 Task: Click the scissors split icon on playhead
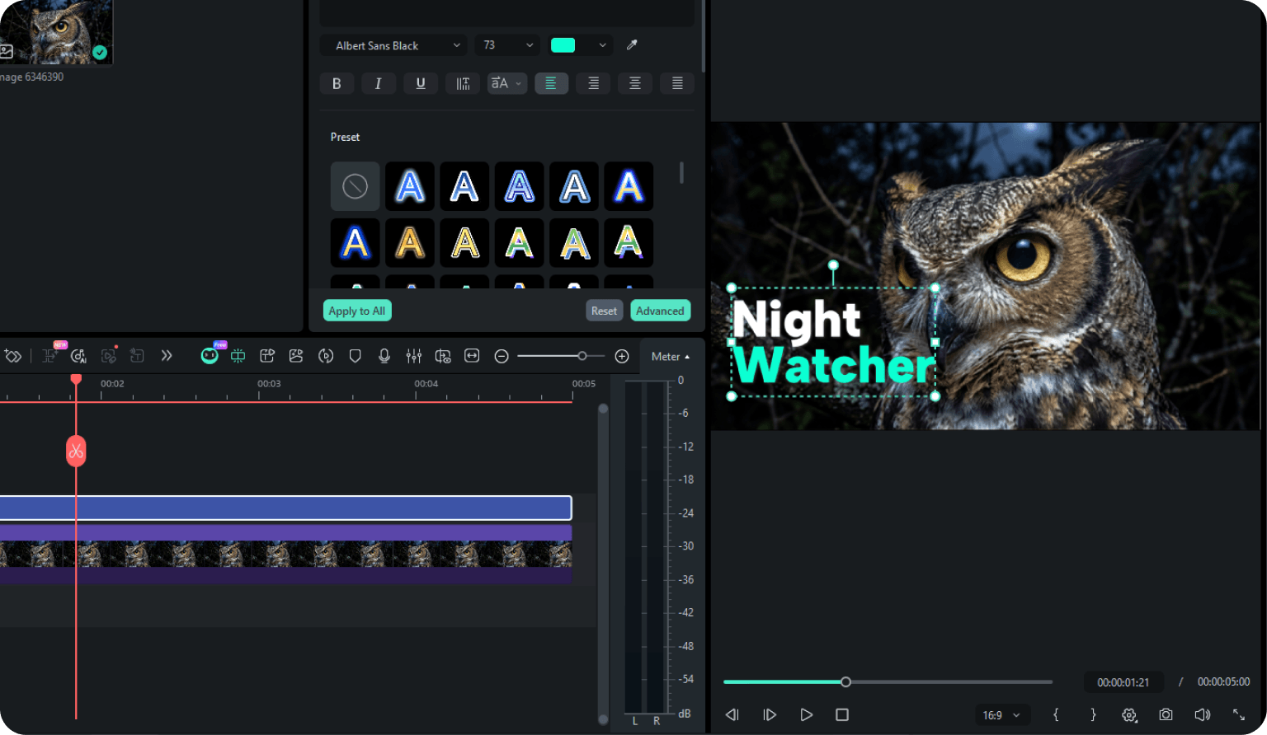pyautogui.click(x=76, y=451)
